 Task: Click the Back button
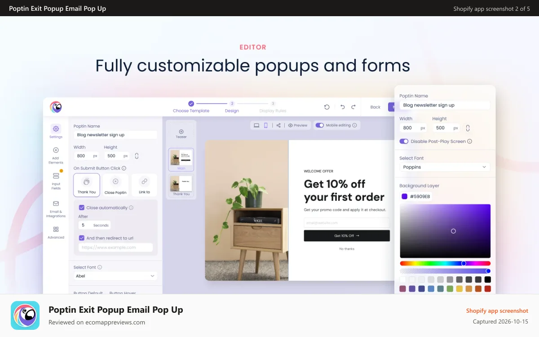click(x=376, y=107)
